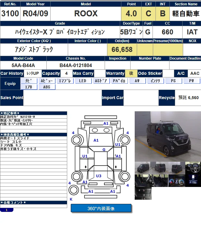This screenshot has width=201, height=246.
Task: Open the main front-view car photo
Action: [x=168, y=136]
